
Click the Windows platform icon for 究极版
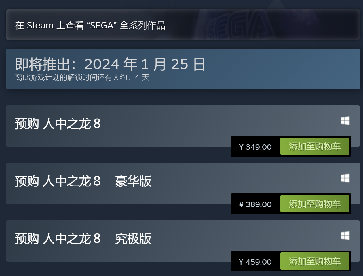345,236
